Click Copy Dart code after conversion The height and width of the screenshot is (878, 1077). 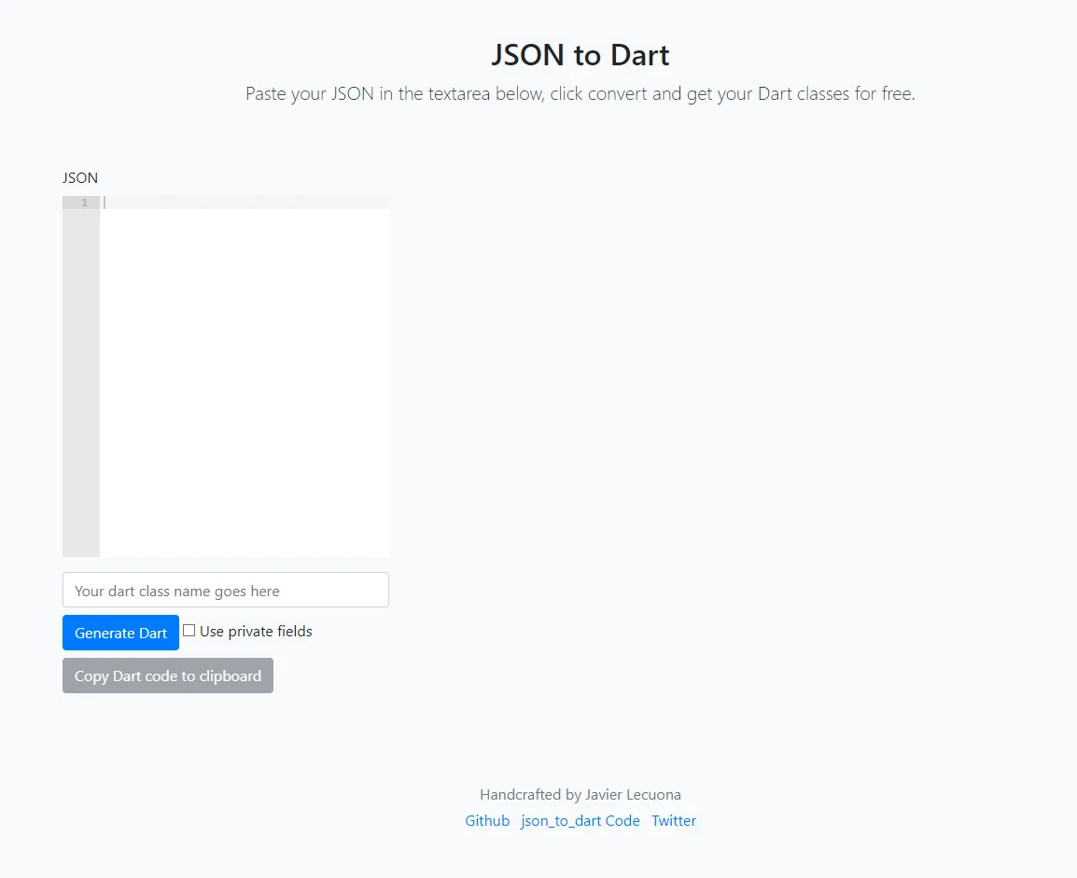pyautogui.click(x=167, y=675)
